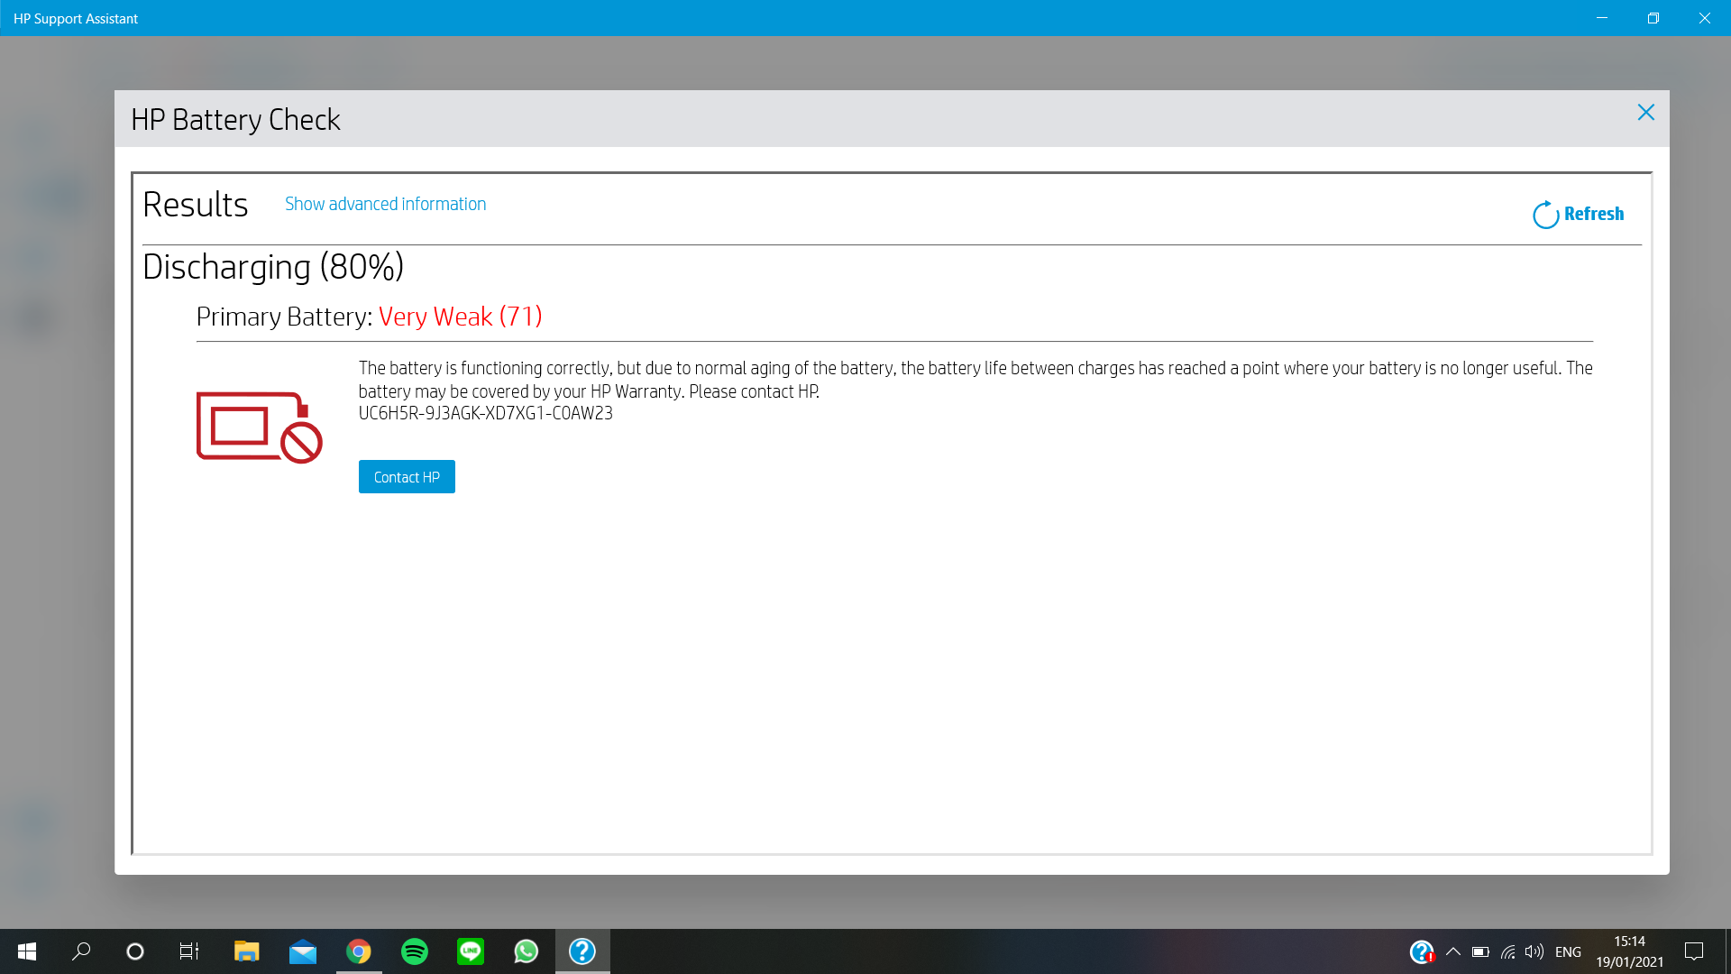The width and height of the screenshot is (1731, 974).
Task: Click the red battery warning icon
Action: [259, 427]
